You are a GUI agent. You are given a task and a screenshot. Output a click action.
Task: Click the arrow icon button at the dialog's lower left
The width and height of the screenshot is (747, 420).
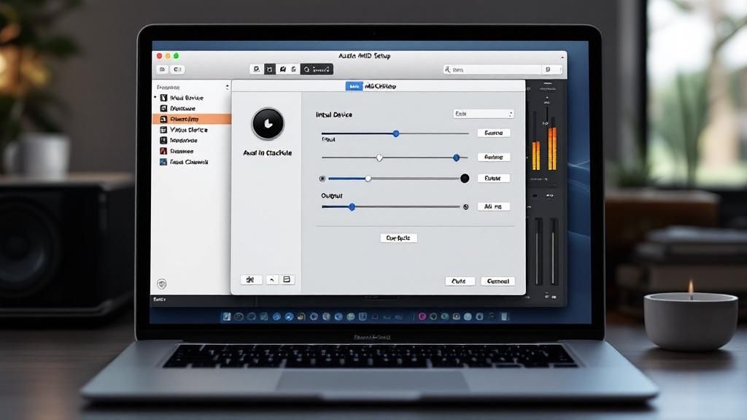[x=271, y=280]
